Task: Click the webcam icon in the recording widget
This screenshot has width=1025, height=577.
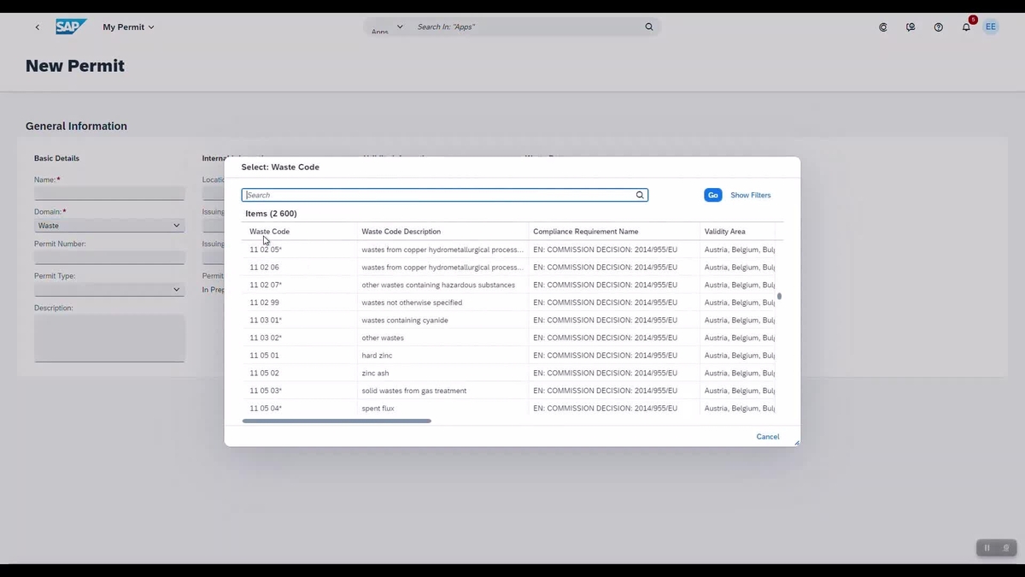Action: [x=1004, y=548]
